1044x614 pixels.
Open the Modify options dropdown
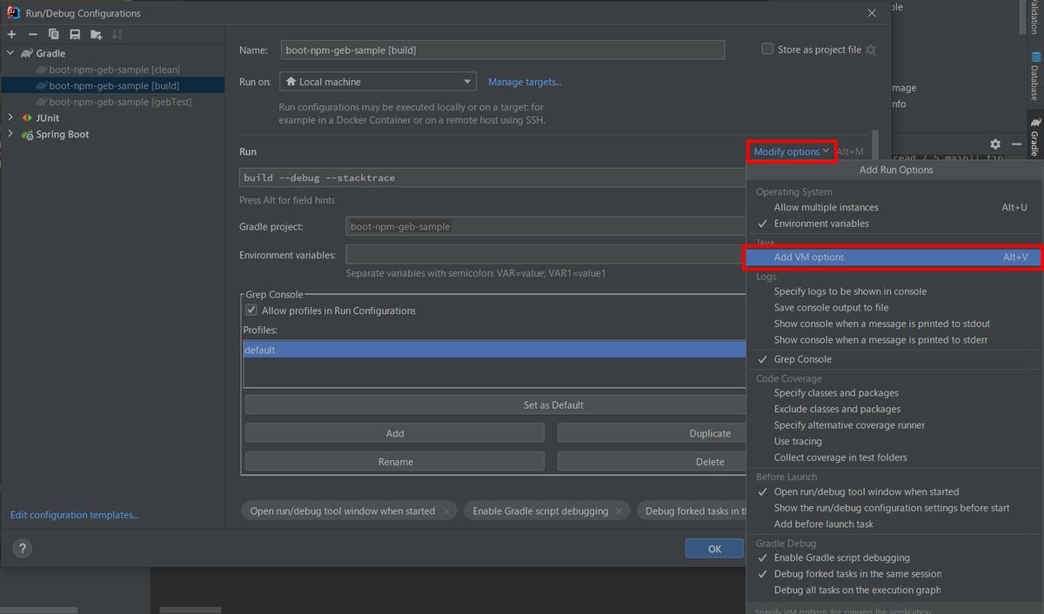pyautogui.click(x=791, y=151)
